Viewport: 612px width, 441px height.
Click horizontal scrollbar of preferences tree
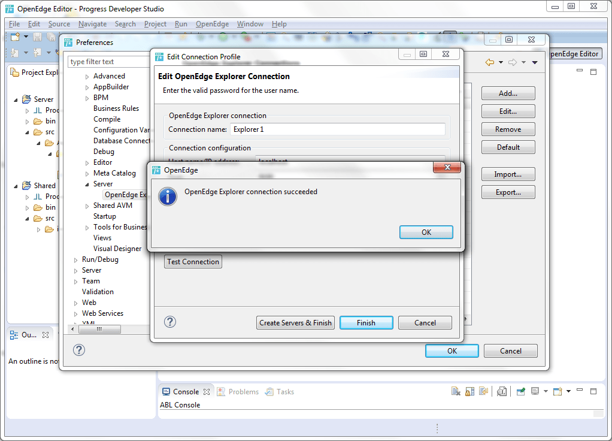99,330
